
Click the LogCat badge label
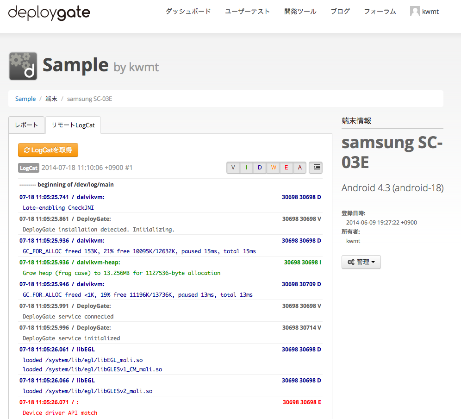click(29, 168)
